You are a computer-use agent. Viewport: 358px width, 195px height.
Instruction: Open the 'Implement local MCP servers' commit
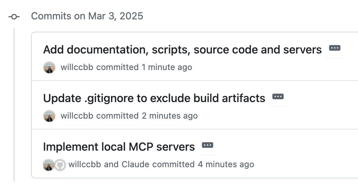[119, 147]
